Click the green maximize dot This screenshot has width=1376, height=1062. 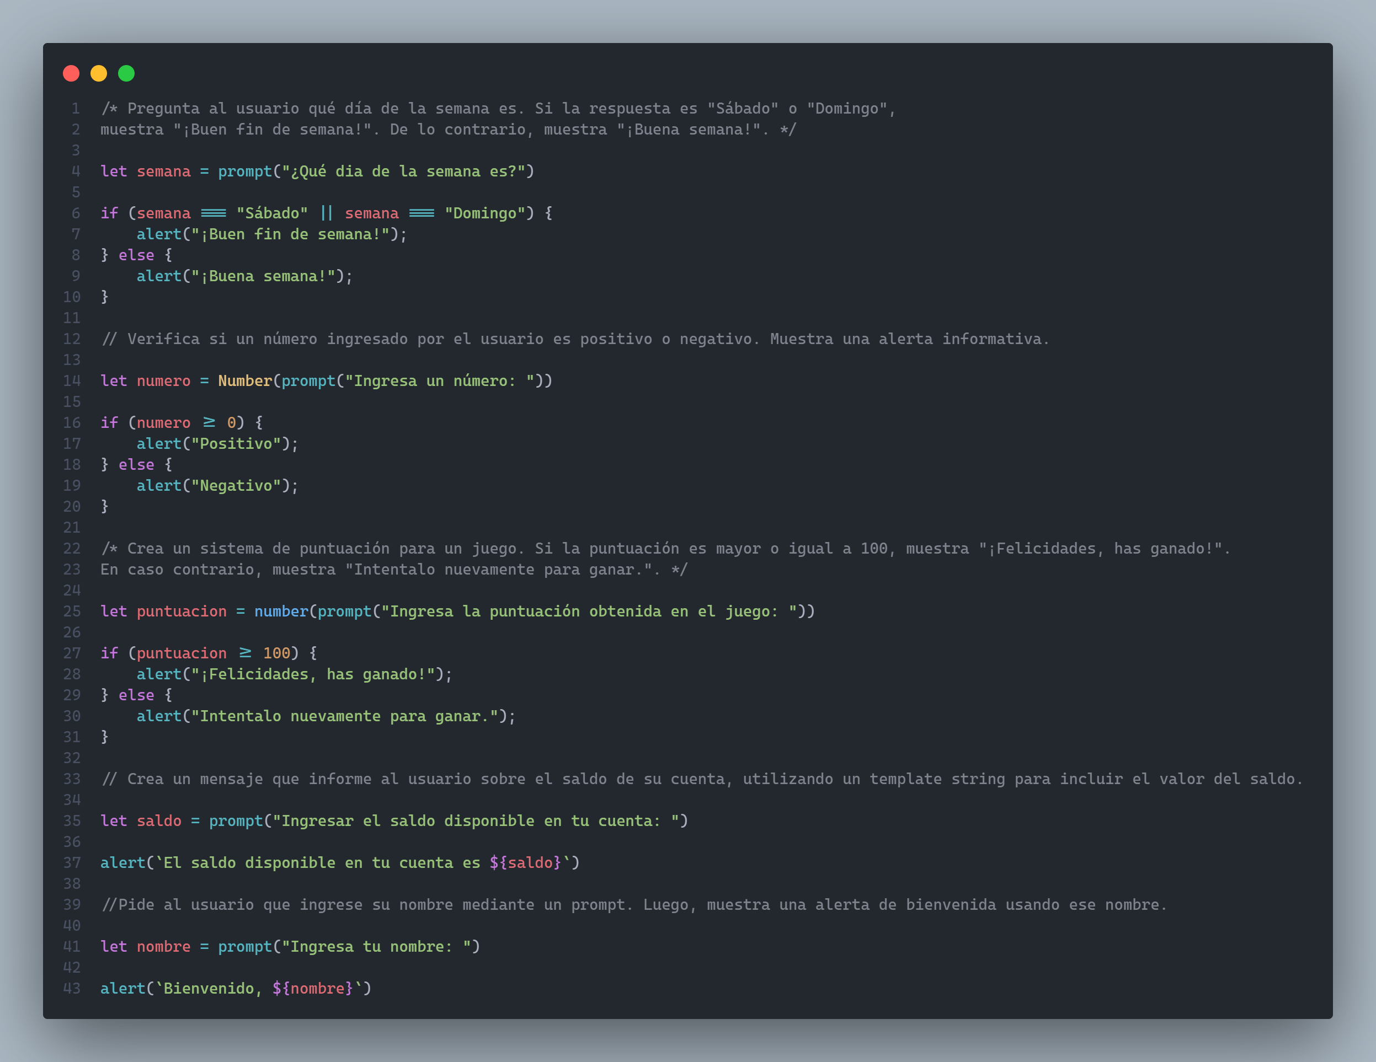pos(127,74)
